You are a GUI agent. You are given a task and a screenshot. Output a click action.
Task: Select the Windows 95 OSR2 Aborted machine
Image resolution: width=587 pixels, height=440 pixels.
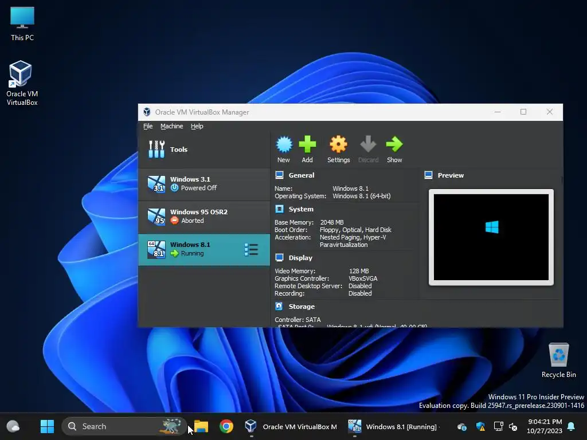pos(204,217)
